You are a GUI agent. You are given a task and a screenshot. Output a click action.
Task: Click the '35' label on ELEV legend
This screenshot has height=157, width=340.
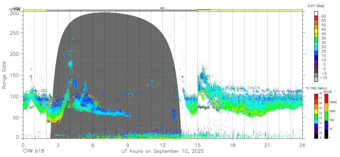pos(323,38)
